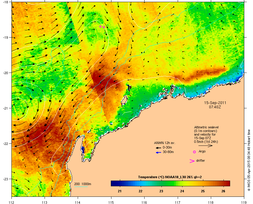Click the 117 longitude axis label
This screenshot has width=253, height=204.
click(x=178, y=202)
